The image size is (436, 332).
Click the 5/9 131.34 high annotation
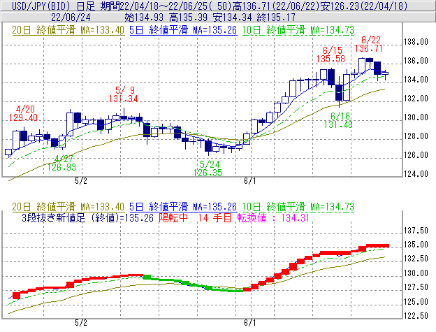124,94
